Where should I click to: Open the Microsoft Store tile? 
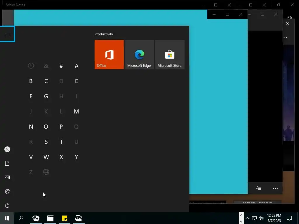tap(170, 55)
